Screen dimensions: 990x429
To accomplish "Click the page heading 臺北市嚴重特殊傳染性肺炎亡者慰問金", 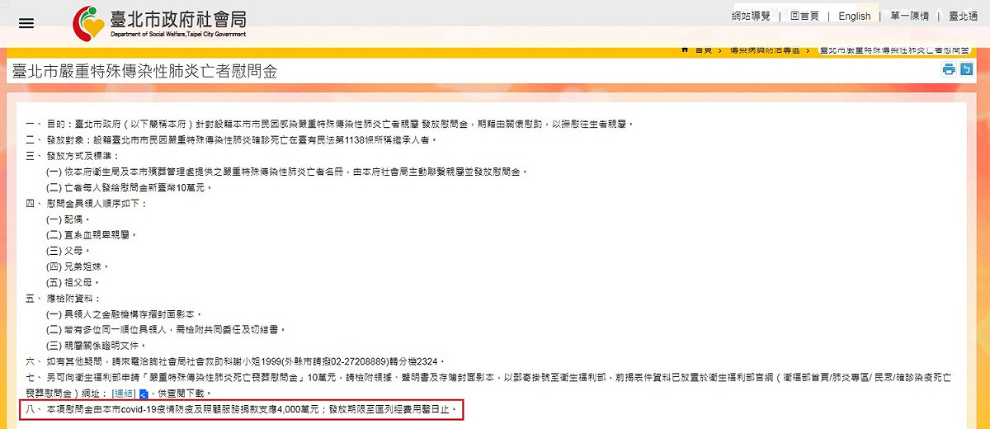I will (144, 72).
